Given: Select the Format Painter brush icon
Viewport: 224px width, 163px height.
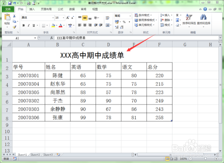Looking at the screenshot, I should point(14,27).
